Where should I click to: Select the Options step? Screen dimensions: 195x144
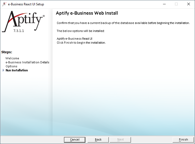[11, 66]
